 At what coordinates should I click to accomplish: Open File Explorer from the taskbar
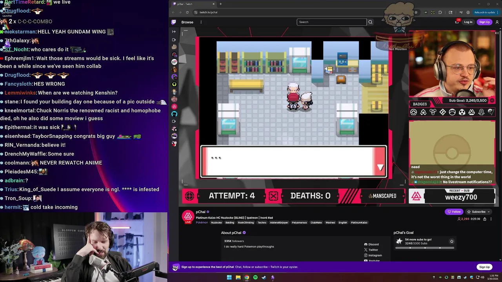(238, 278)
